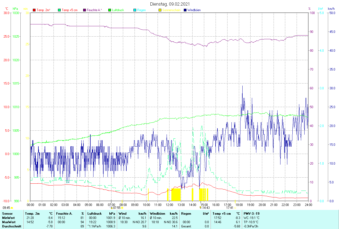Click the km/h axis unit label at top right
This screenshot has width=339, height=229.
pyautogui.click(x=331, y=9)
